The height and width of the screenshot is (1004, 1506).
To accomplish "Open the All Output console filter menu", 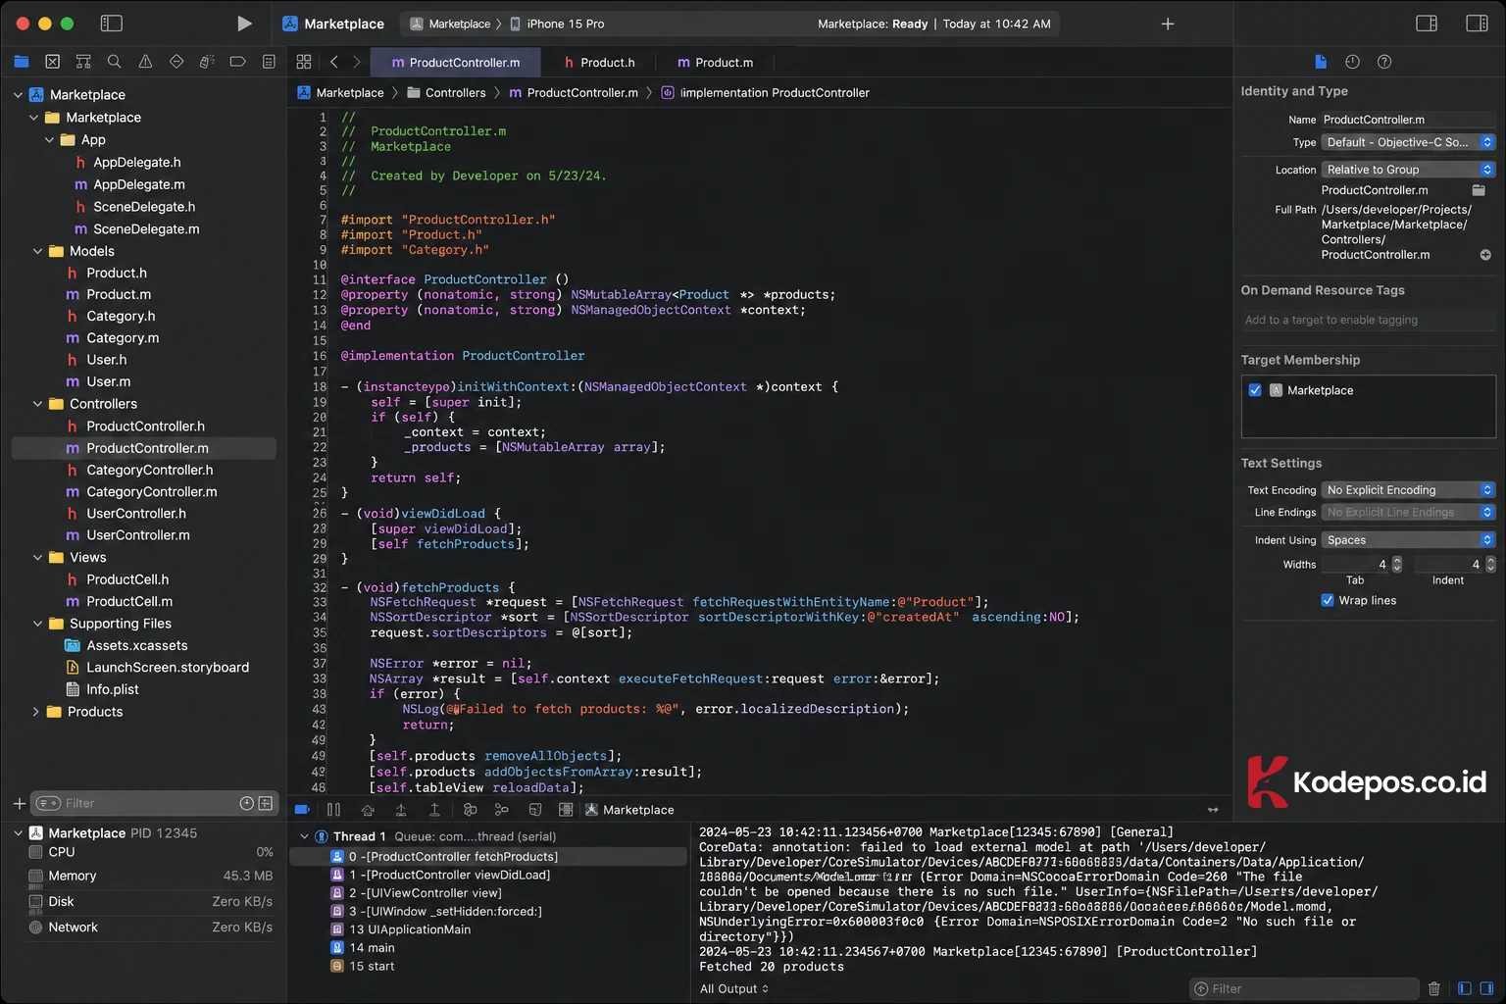I will pyautogui.click(x=734, y=988).
